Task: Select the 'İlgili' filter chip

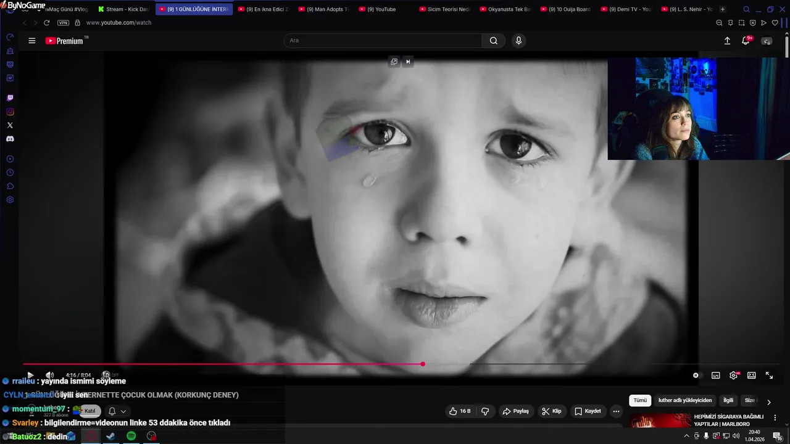Action: (728, 401)
